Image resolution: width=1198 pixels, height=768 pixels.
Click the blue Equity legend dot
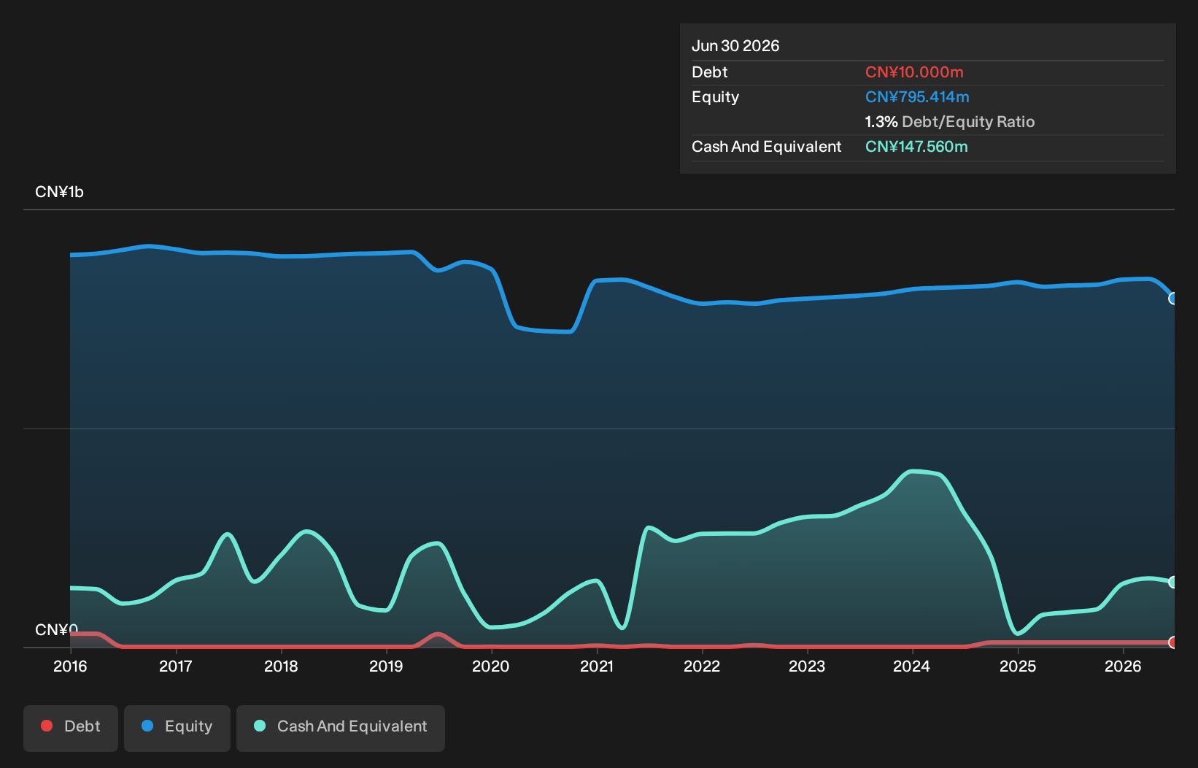(147, 726)
